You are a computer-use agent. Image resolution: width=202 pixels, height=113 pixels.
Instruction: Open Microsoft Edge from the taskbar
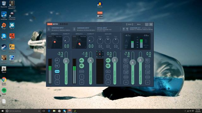(49, 111)
